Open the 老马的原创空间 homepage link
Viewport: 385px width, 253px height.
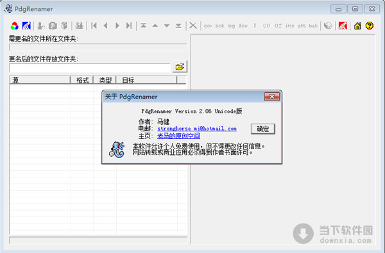178,136
